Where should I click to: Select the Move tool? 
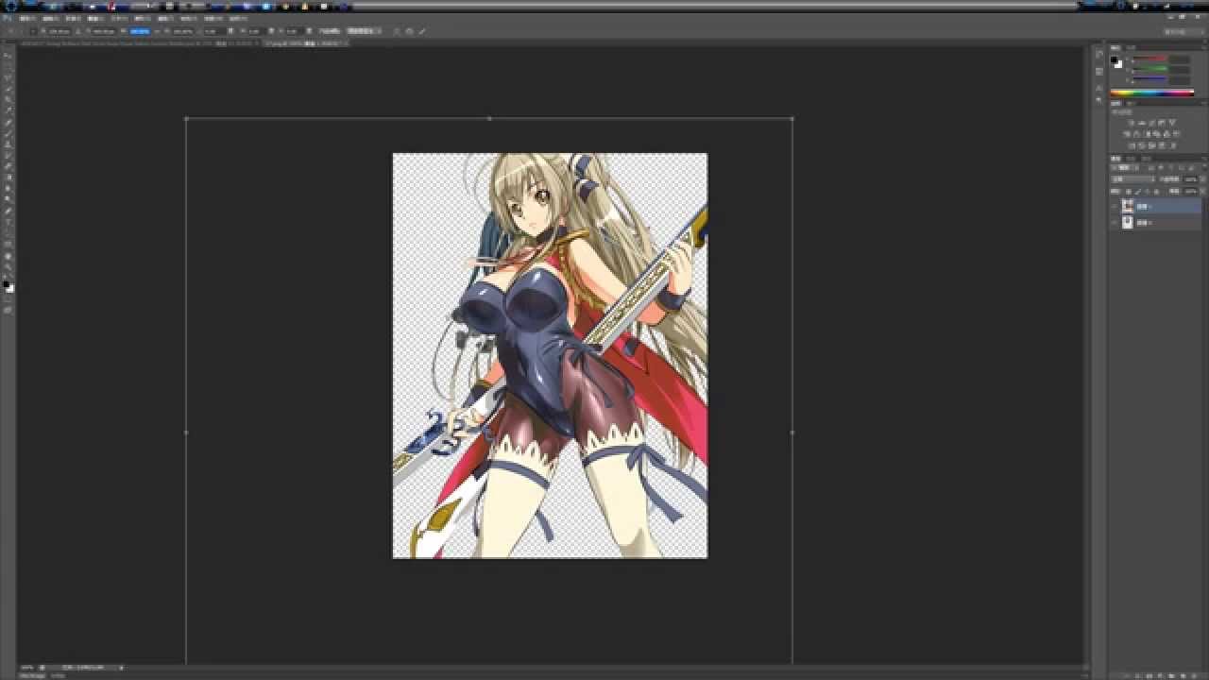(8, 55)
